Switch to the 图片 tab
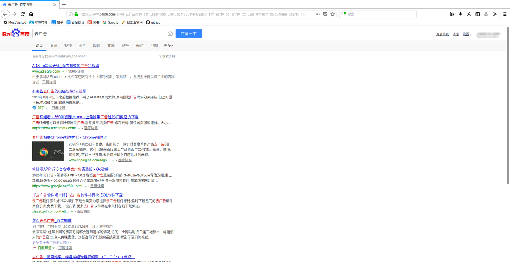Screen dimensions: 510x262 point(82,46)
